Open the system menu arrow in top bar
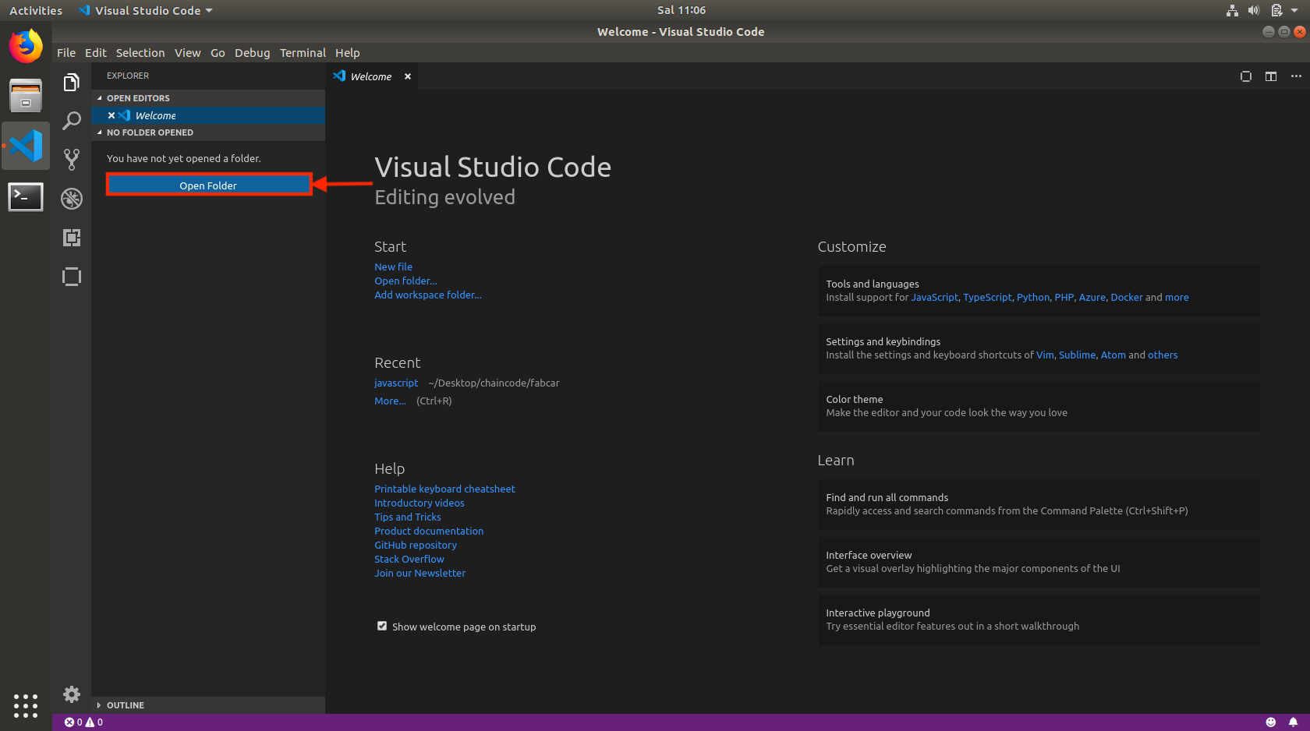1310x731 pixels. point(1294,10)
